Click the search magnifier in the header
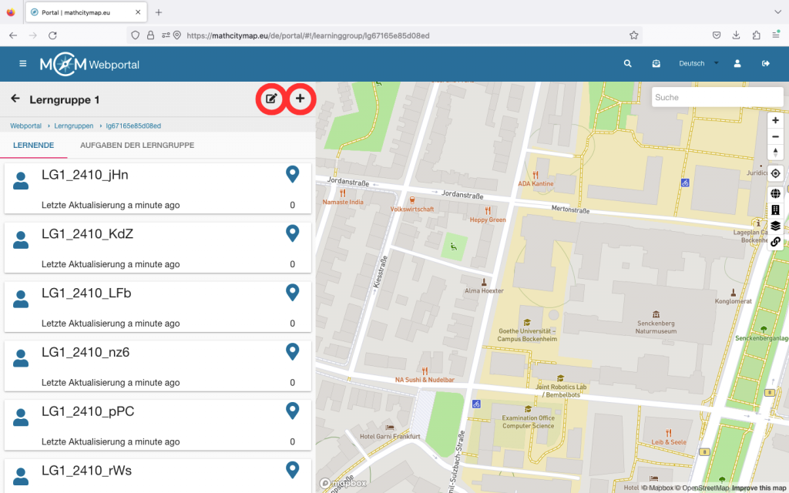The width and height of the screenshot is (789, 493). coord(628,64)
